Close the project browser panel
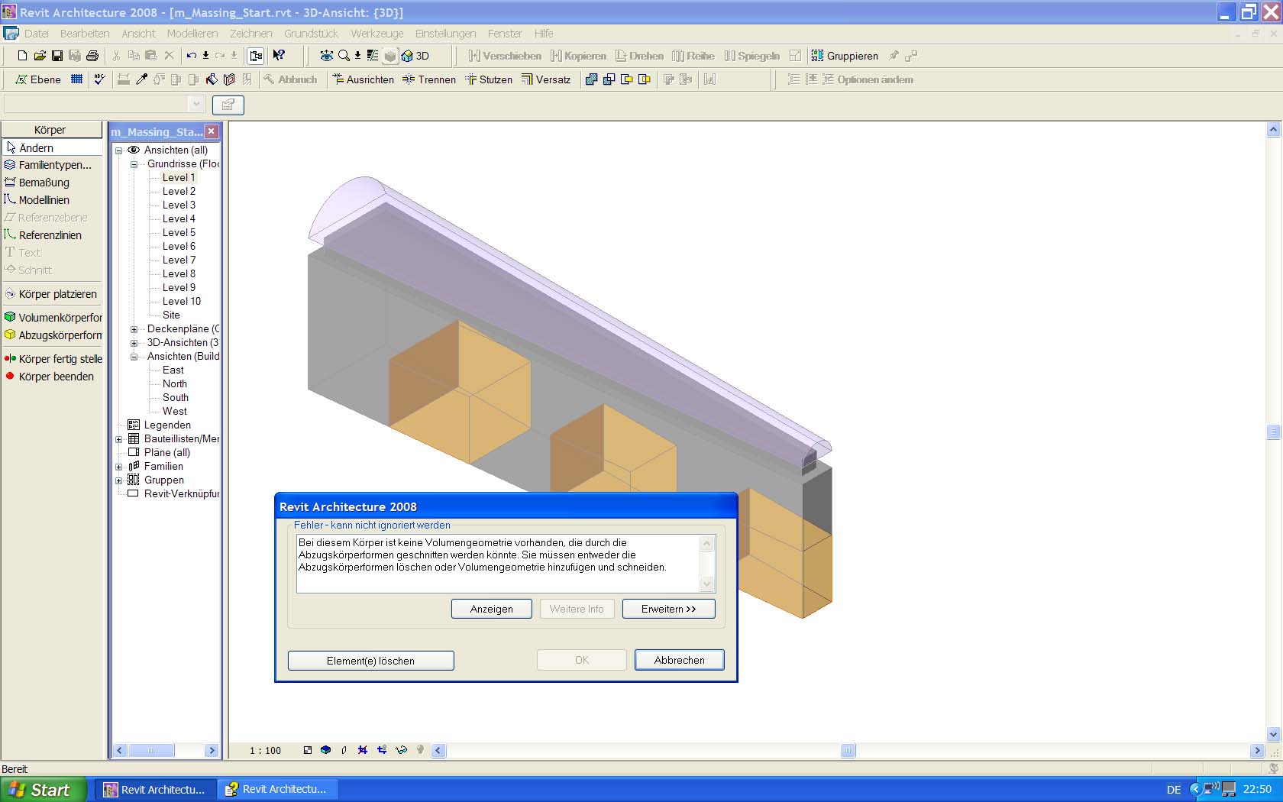 coord(212,131)
